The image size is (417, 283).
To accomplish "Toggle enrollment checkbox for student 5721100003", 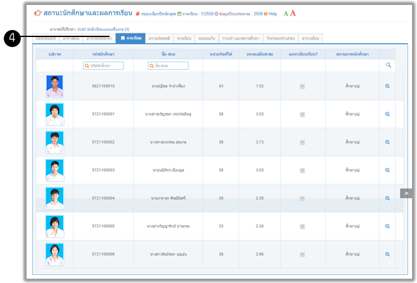I will (302, 170).
